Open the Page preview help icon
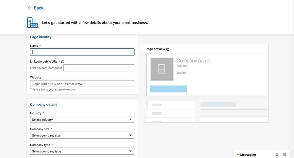Viewport: 294px width, 158px height. (168, 49)
